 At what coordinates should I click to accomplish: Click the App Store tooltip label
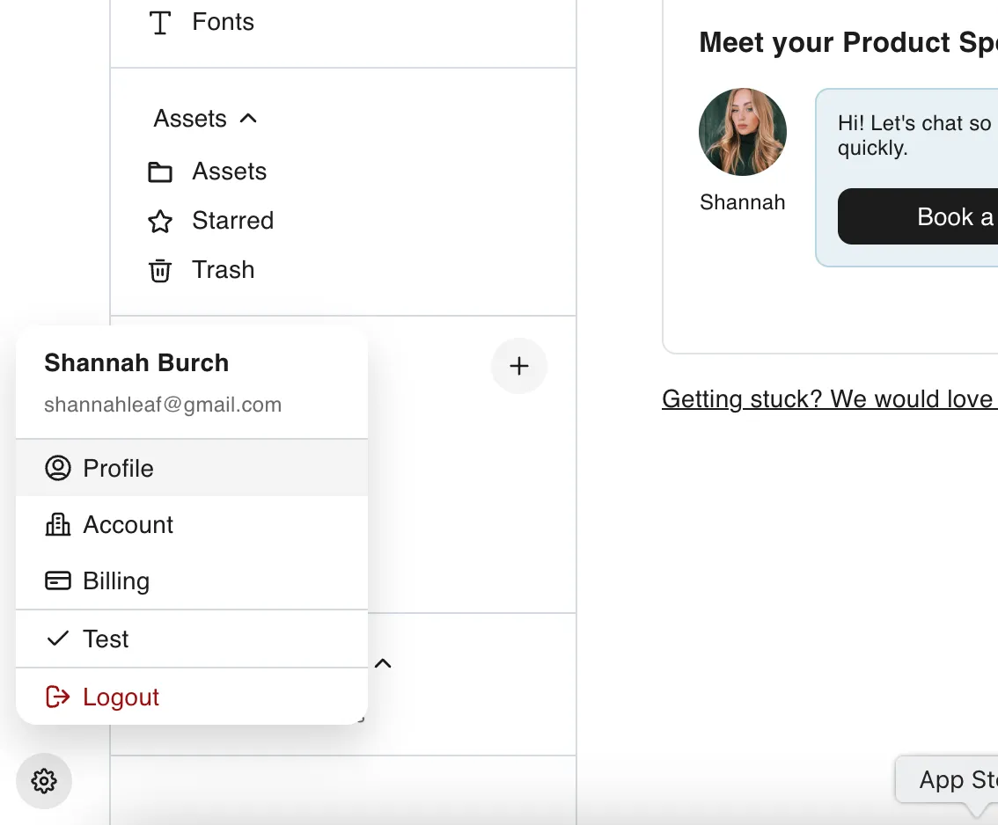click(x=947, y=779)
